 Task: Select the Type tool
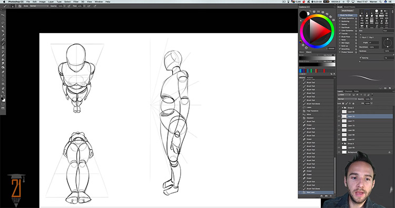tap(3, 76)
